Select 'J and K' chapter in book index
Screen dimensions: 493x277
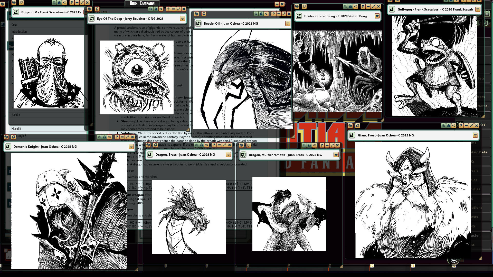16,115
